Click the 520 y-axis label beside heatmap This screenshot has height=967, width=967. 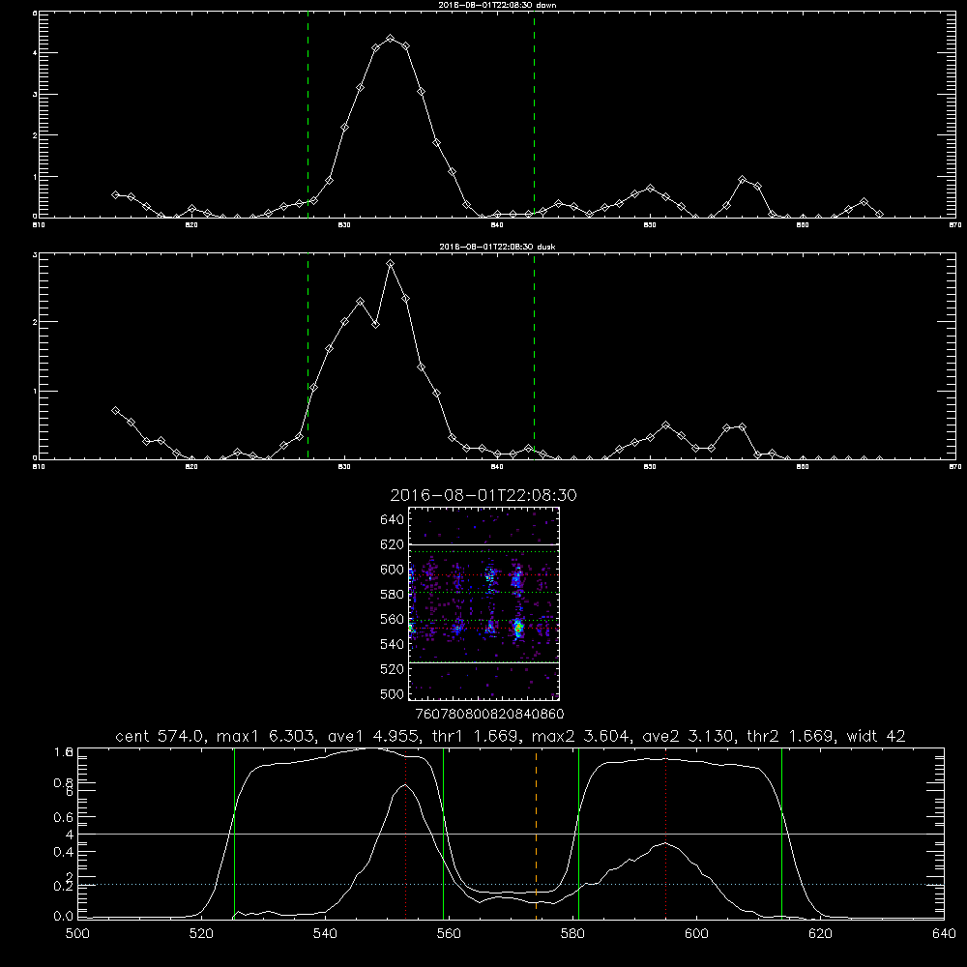tap(393, 669)
